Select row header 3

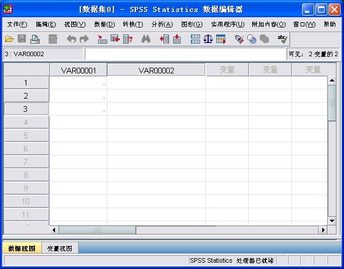pos(26,109)
